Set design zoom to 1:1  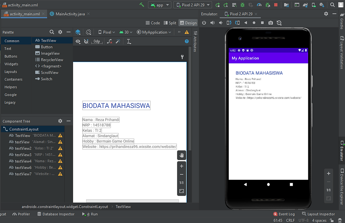[x=182, y=183]
